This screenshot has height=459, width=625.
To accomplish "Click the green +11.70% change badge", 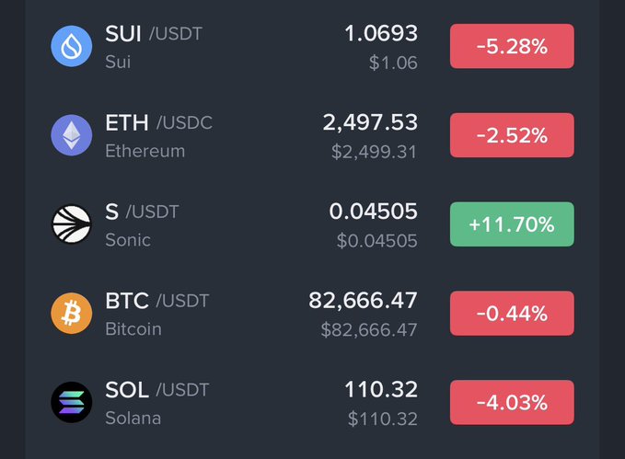I will (x=512, y=224).
